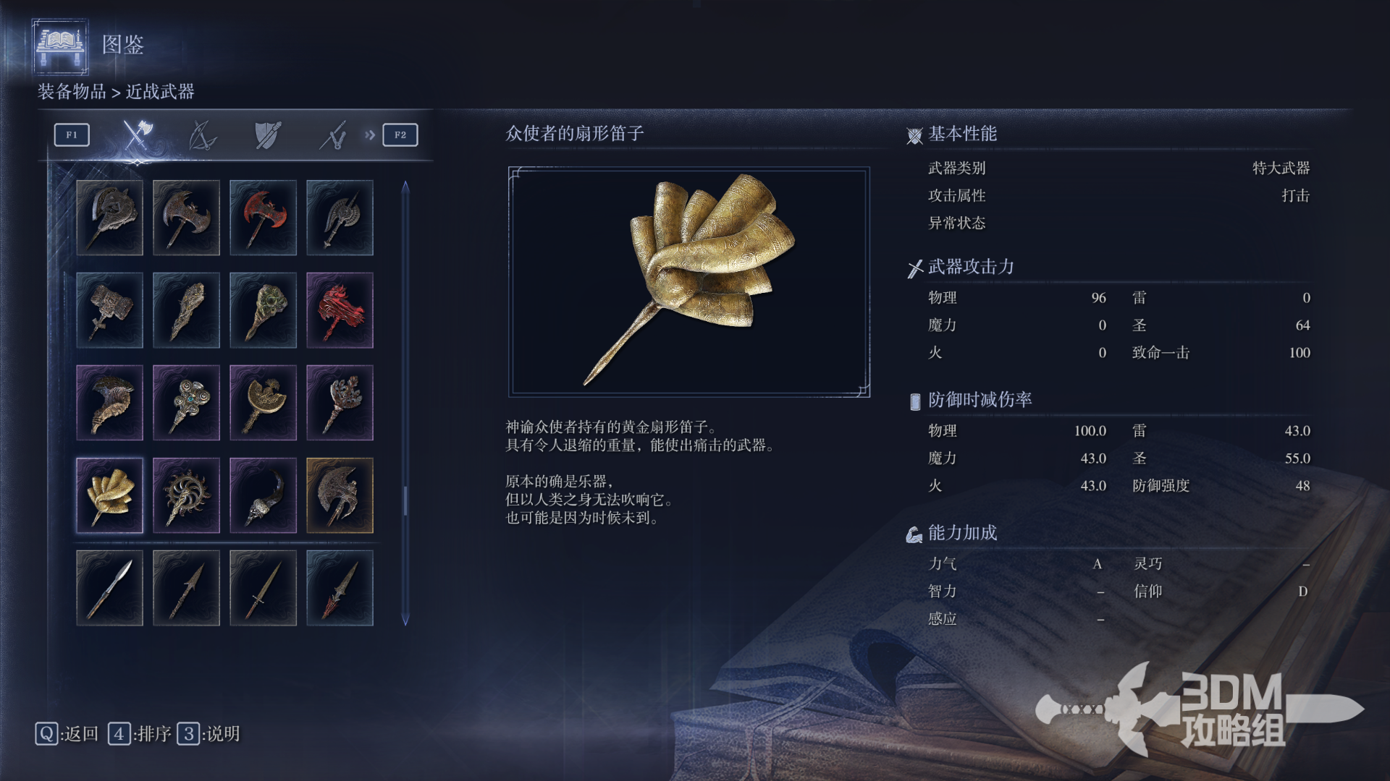1390x781 pixels.
Task: Click the 3 说明 description prompt
Action: [x=208, y=734]
